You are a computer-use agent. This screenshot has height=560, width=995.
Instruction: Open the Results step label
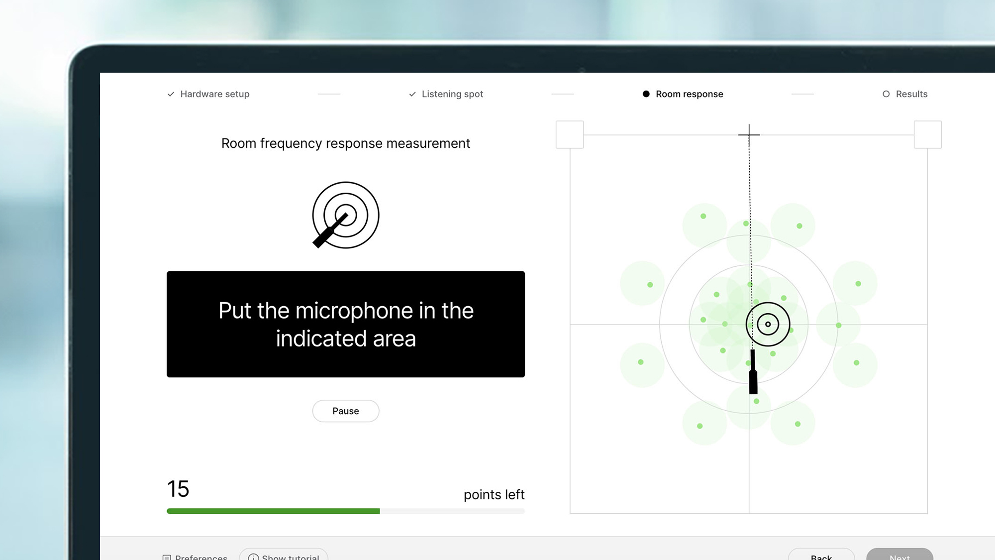(x=911, y=94)
